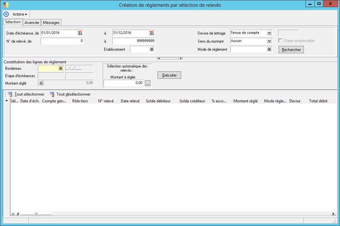Screen dimensions: 340x226
Task: Sort by Montant réglé column header
Action: (x=246, y=101)
